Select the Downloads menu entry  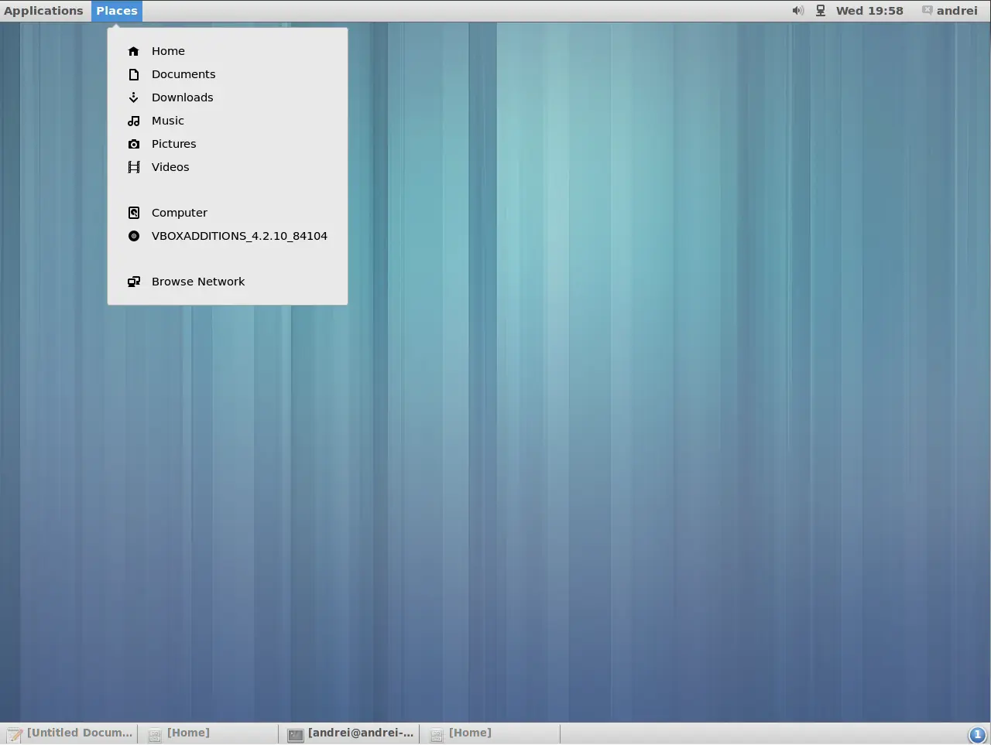[x=228, y=97]
